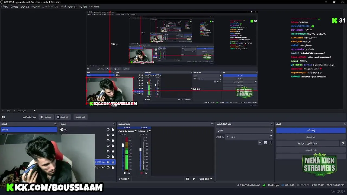Image resolution: width=347 pixels, height=195 pixels.
Task: Open Mic/Aux 2 channel dropdown
Action: pyautogui.click(x=149, y=131)
